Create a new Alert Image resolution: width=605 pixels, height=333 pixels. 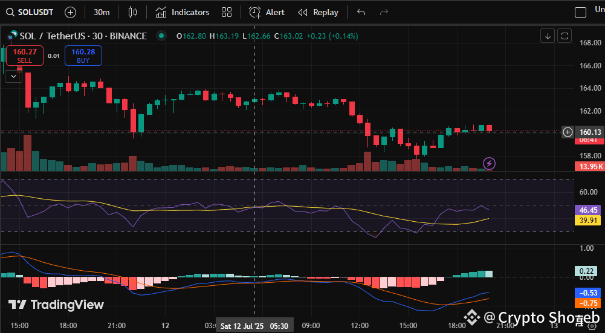click(x=267, y=12)
